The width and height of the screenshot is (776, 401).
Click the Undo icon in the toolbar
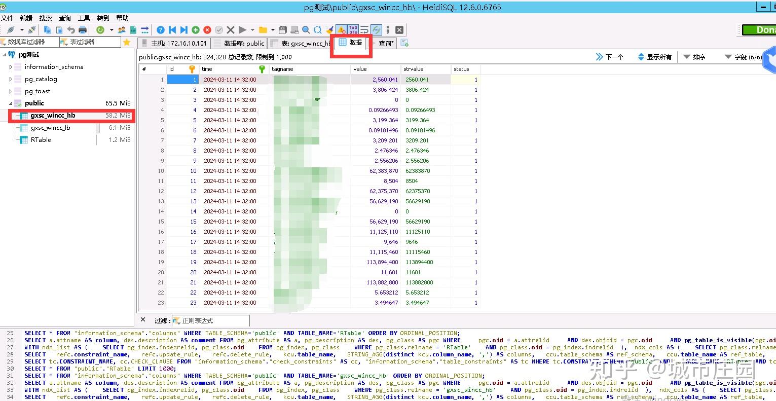click(70, 29)
